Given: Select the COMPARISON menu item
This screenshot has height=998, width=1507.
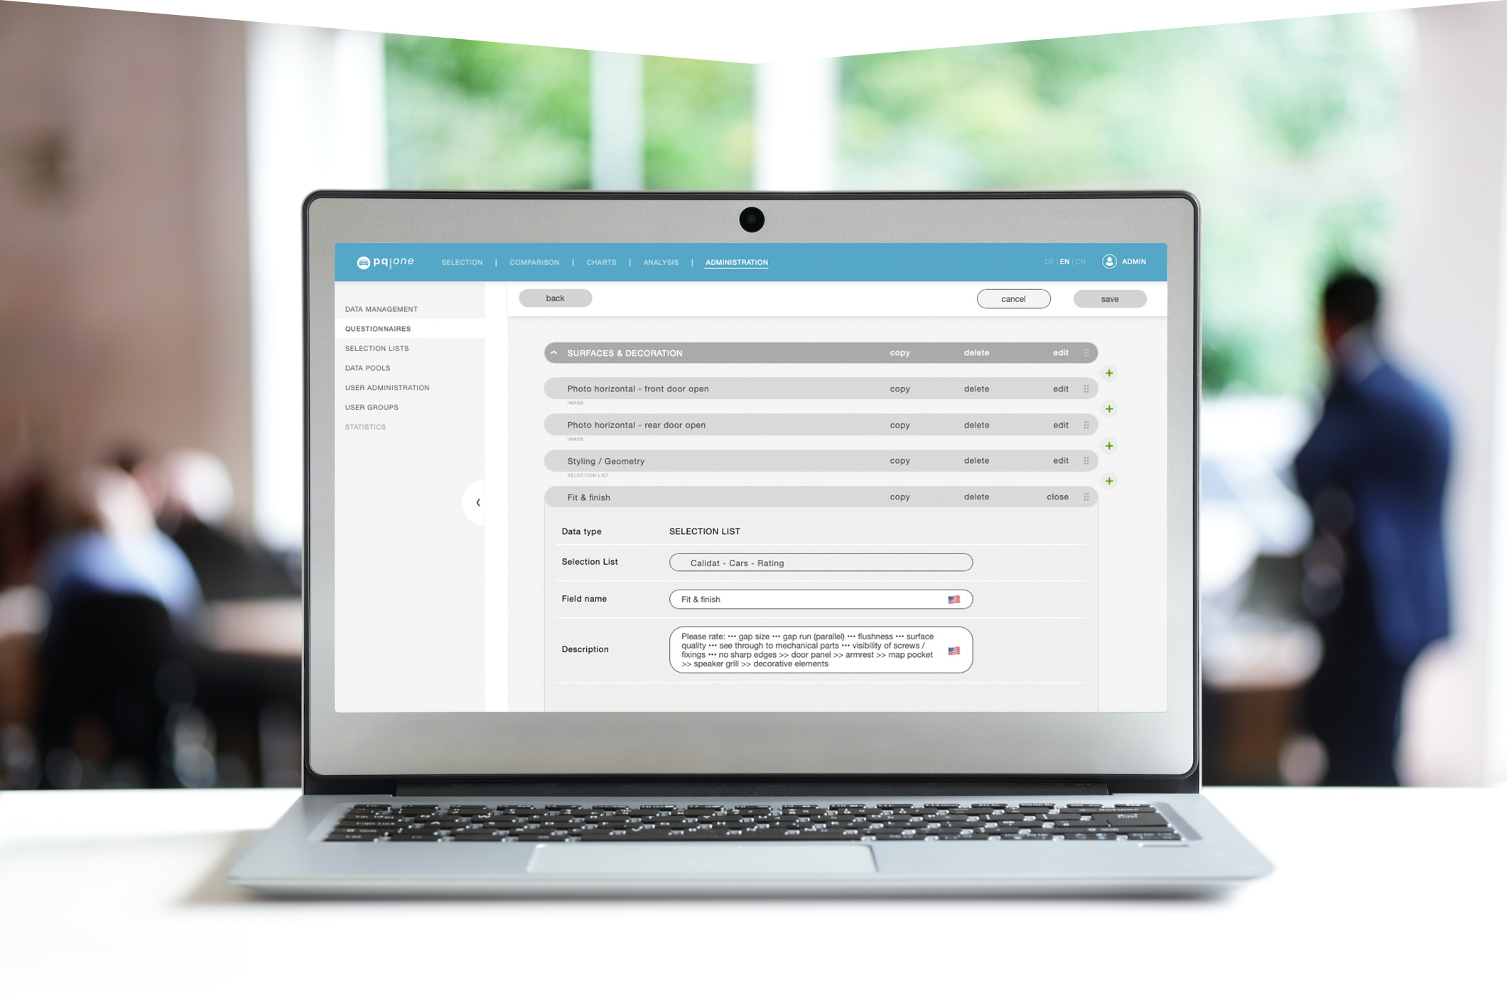Looking at the screenshot, I should click(534, 261).
